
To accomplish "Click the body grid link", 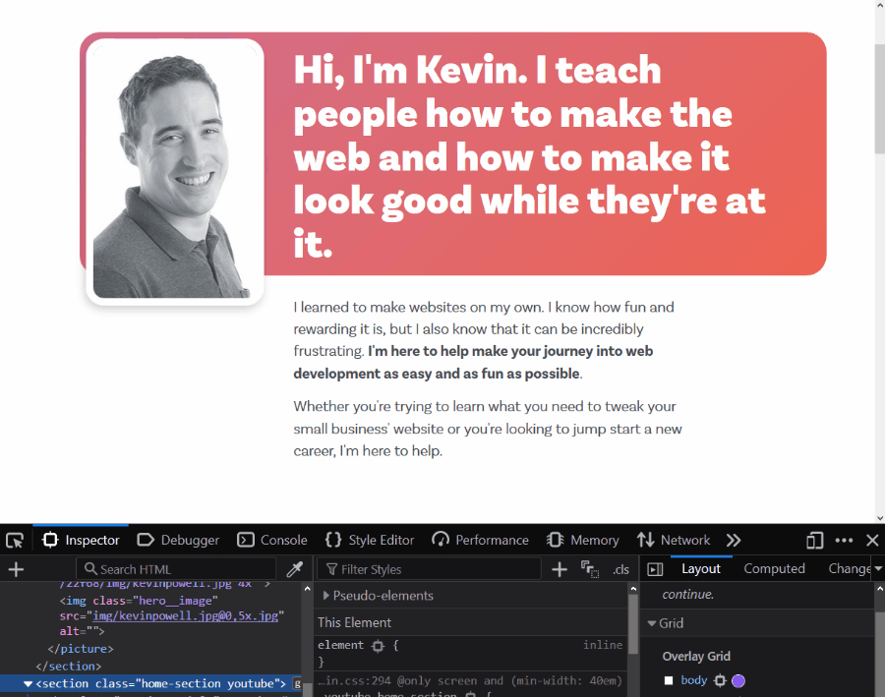I will coord(694,680).
